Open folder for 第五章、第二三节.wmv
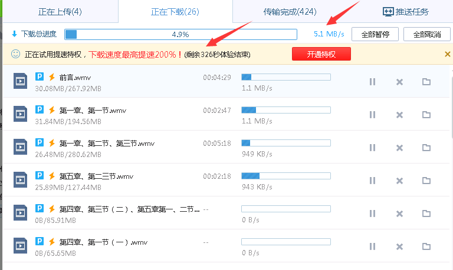 click(x=426, y=181)
